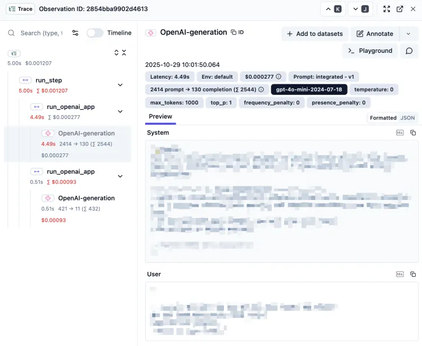Focus the Search (type) input field
Viewport: 422px width, 346px height.
42,33
